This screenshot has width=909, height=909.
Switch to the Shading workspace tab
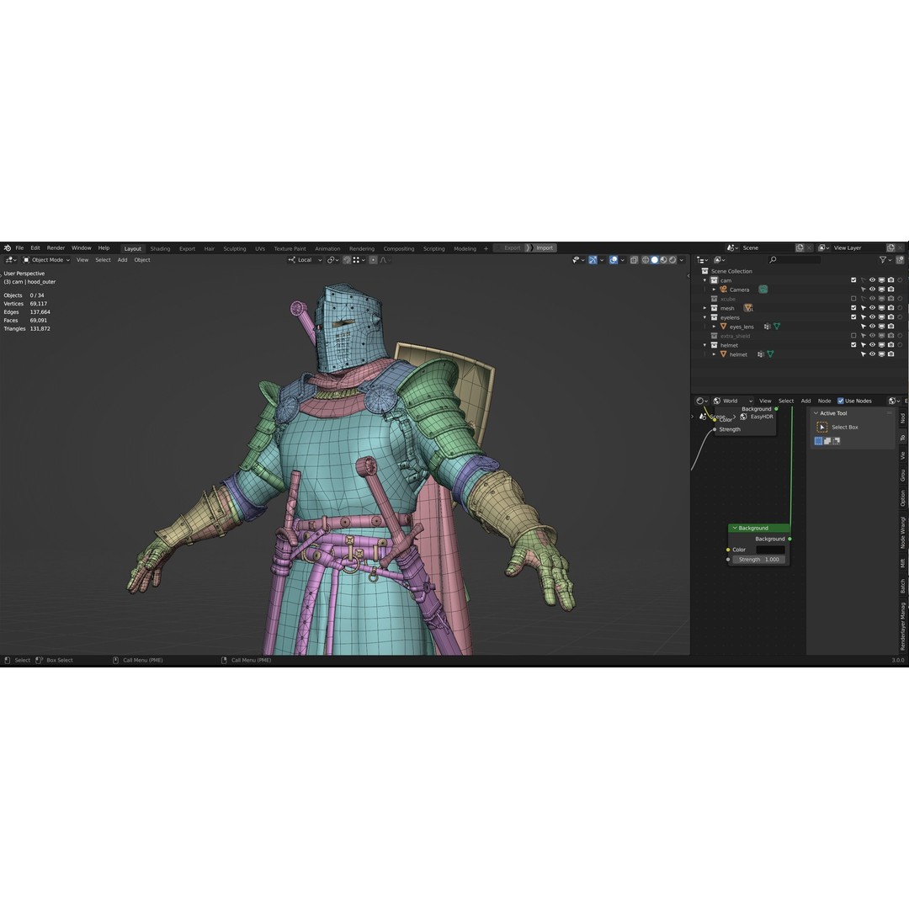160,248
